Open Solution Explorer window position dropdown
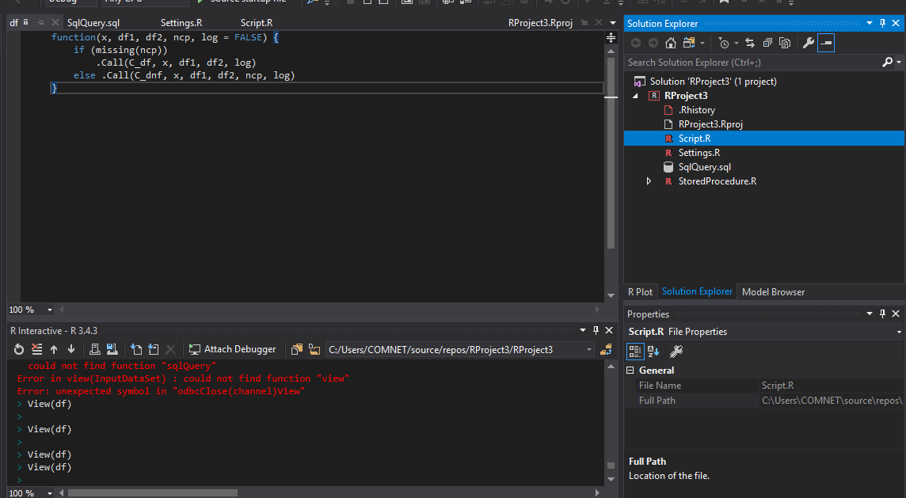 (870, 23)
